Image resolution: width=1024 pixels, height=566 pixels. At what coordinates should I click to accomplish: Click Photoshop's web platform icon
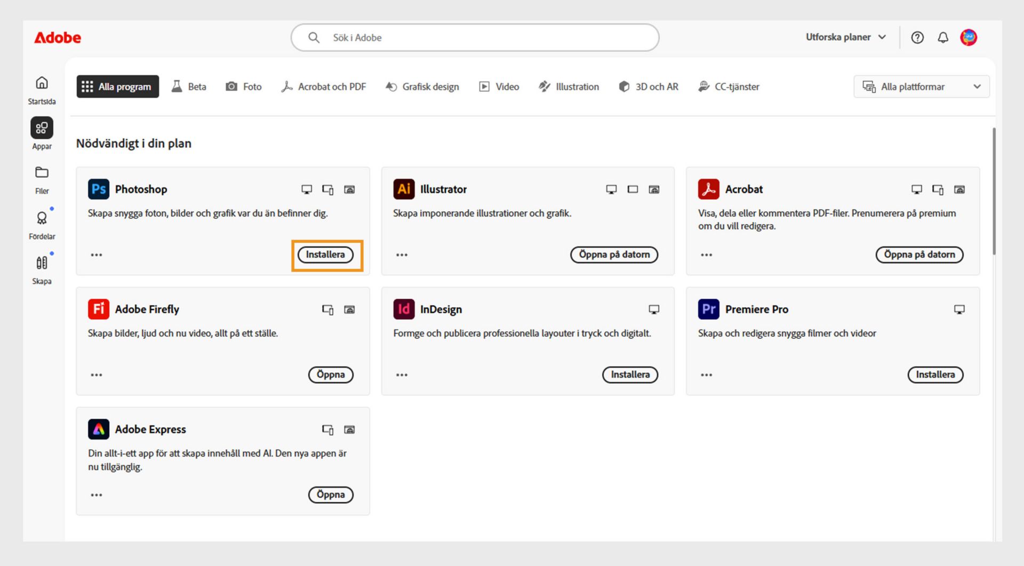tap(349, 189)
